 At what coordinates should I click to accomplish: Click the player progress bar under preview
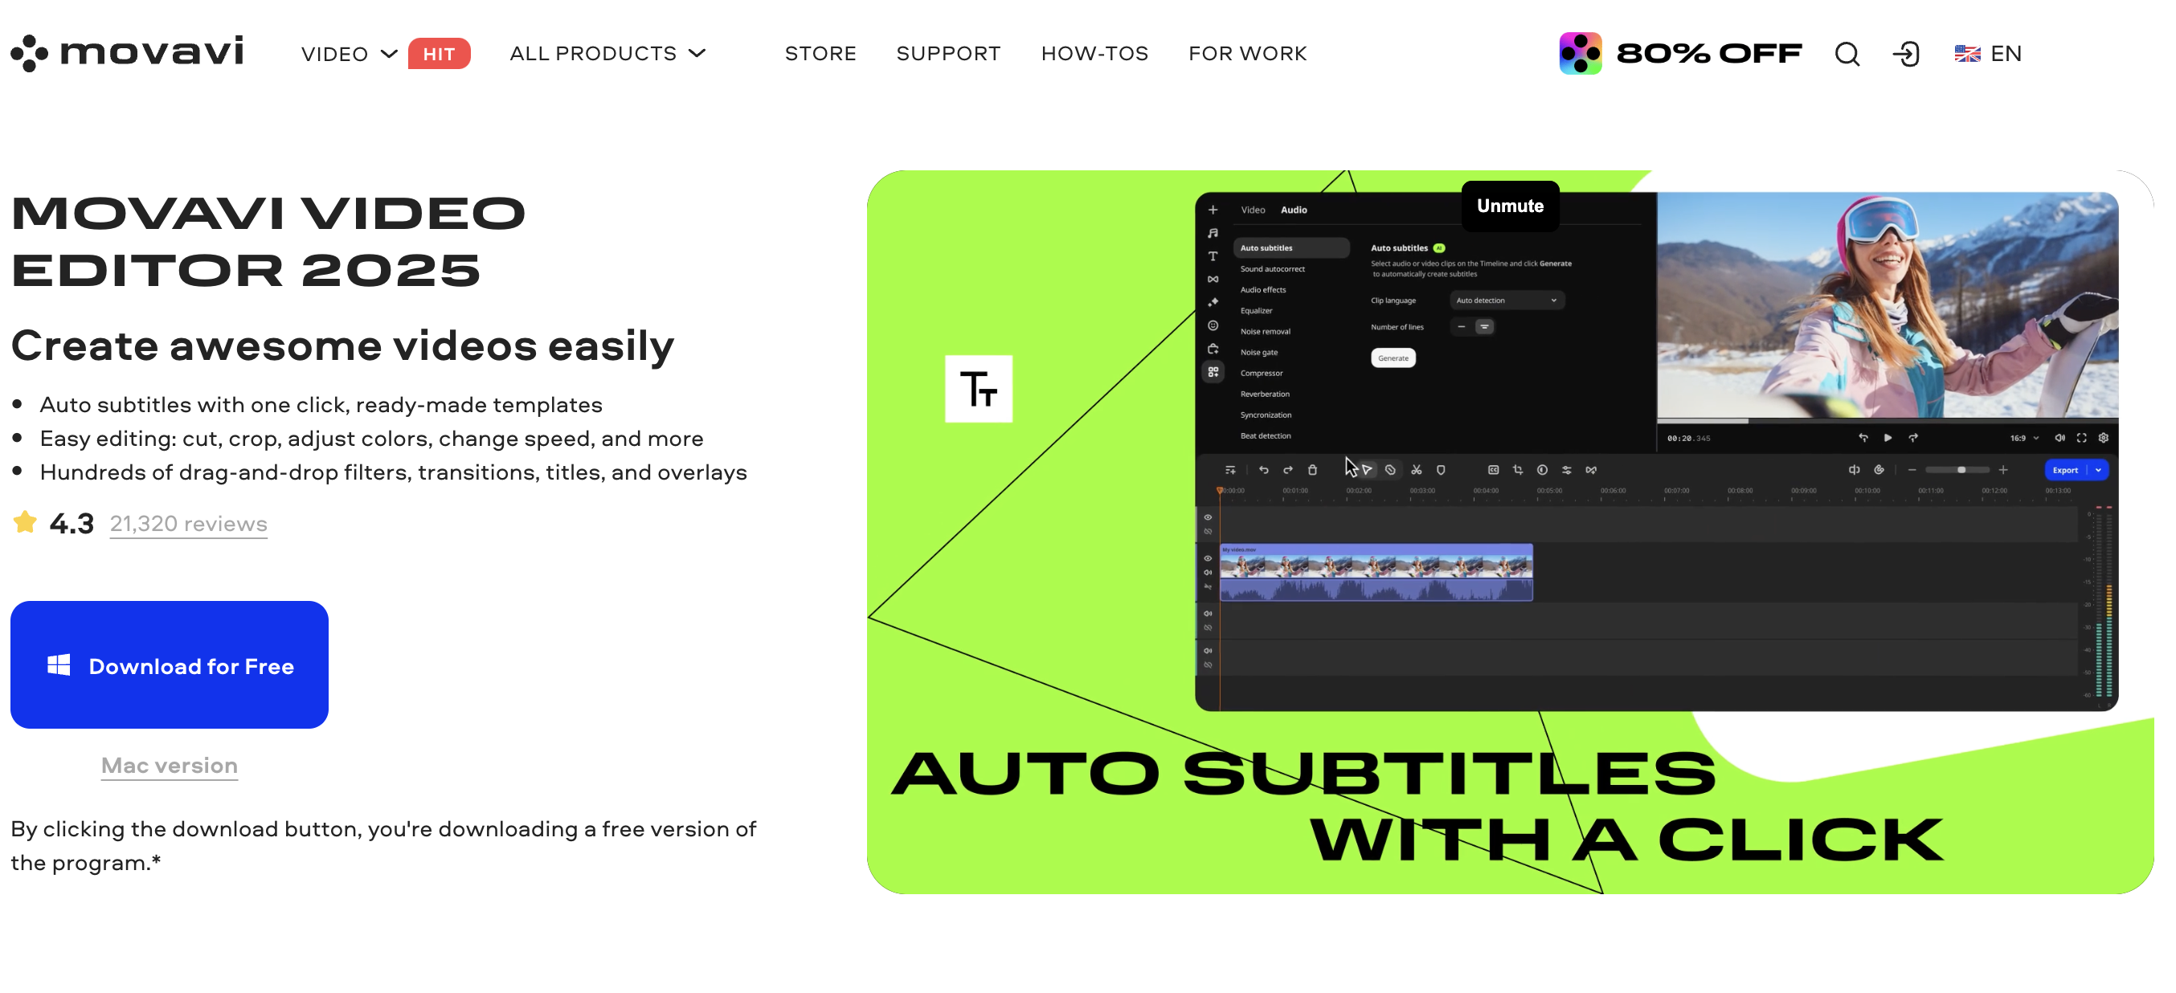tap(1887, 420)
